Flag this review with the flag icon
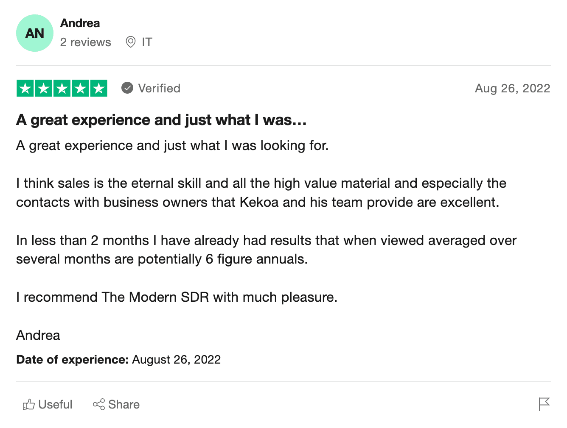Image resolution: width=567 pixels, height=428 pixels. tap(544, 404)
